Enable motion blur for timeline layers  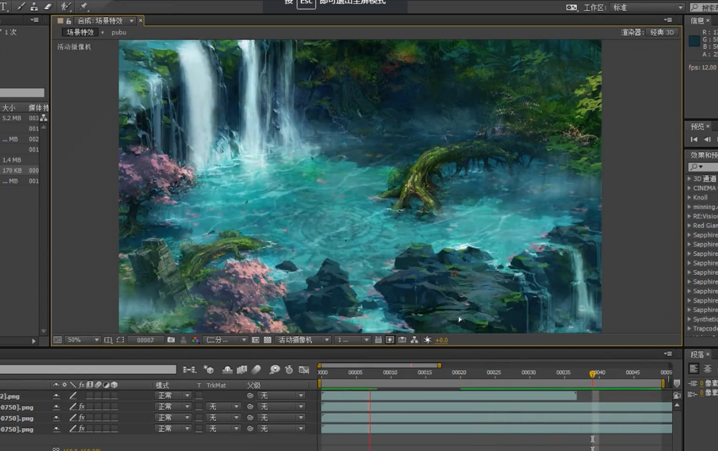tap(256, 369)
